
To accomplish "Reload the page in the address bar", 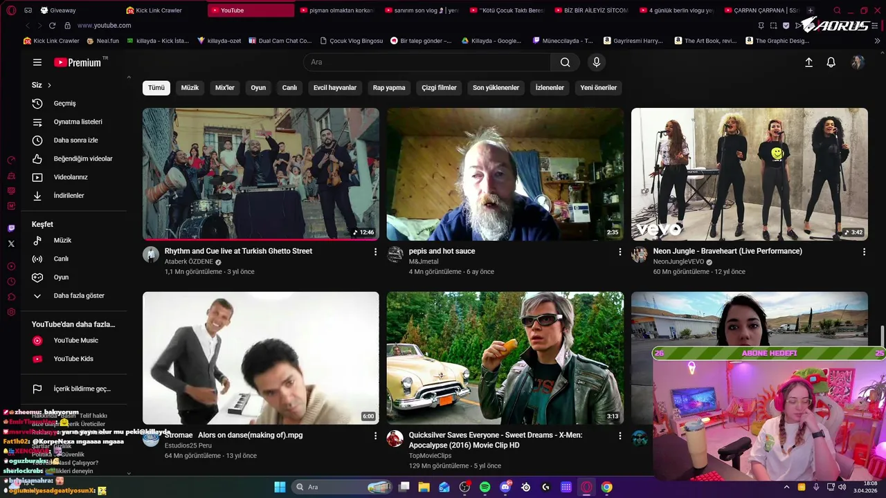I will coord(52,26).
